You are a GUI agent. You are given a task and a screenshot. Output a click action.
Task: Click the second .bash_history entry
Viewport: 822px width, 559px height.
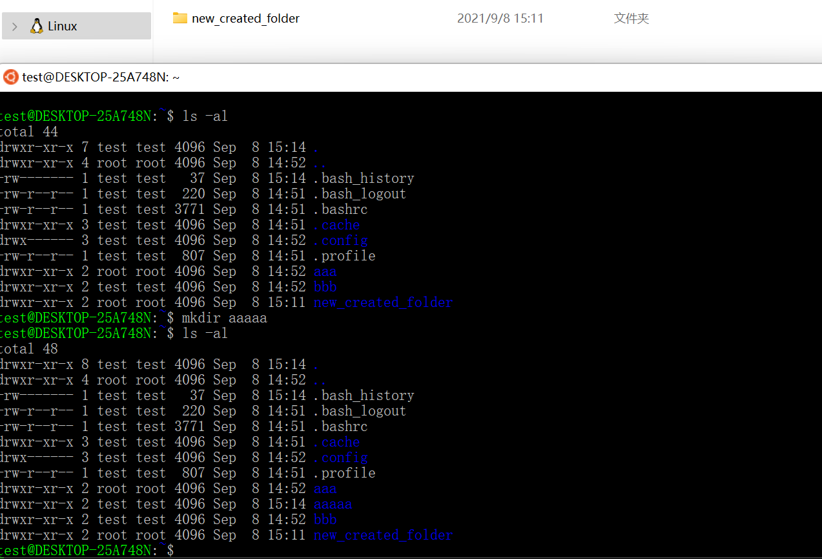364,396
